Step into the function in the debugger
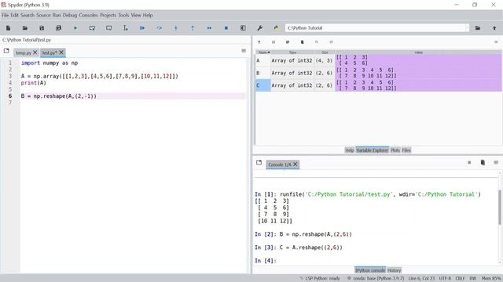503x282 pixels. click(176, 28)
